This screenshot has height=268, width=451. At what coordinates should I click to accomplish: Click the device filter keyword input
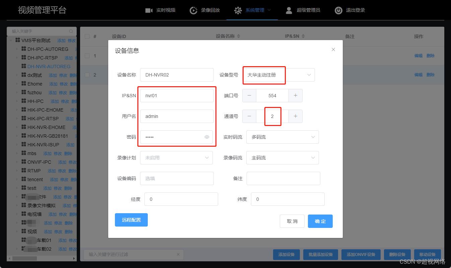click(133, 255)
